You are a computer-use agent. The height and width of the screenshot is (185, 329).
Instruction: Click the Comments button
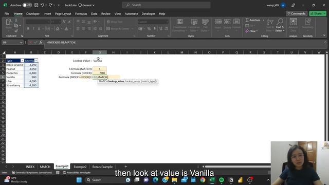[297, 13]
